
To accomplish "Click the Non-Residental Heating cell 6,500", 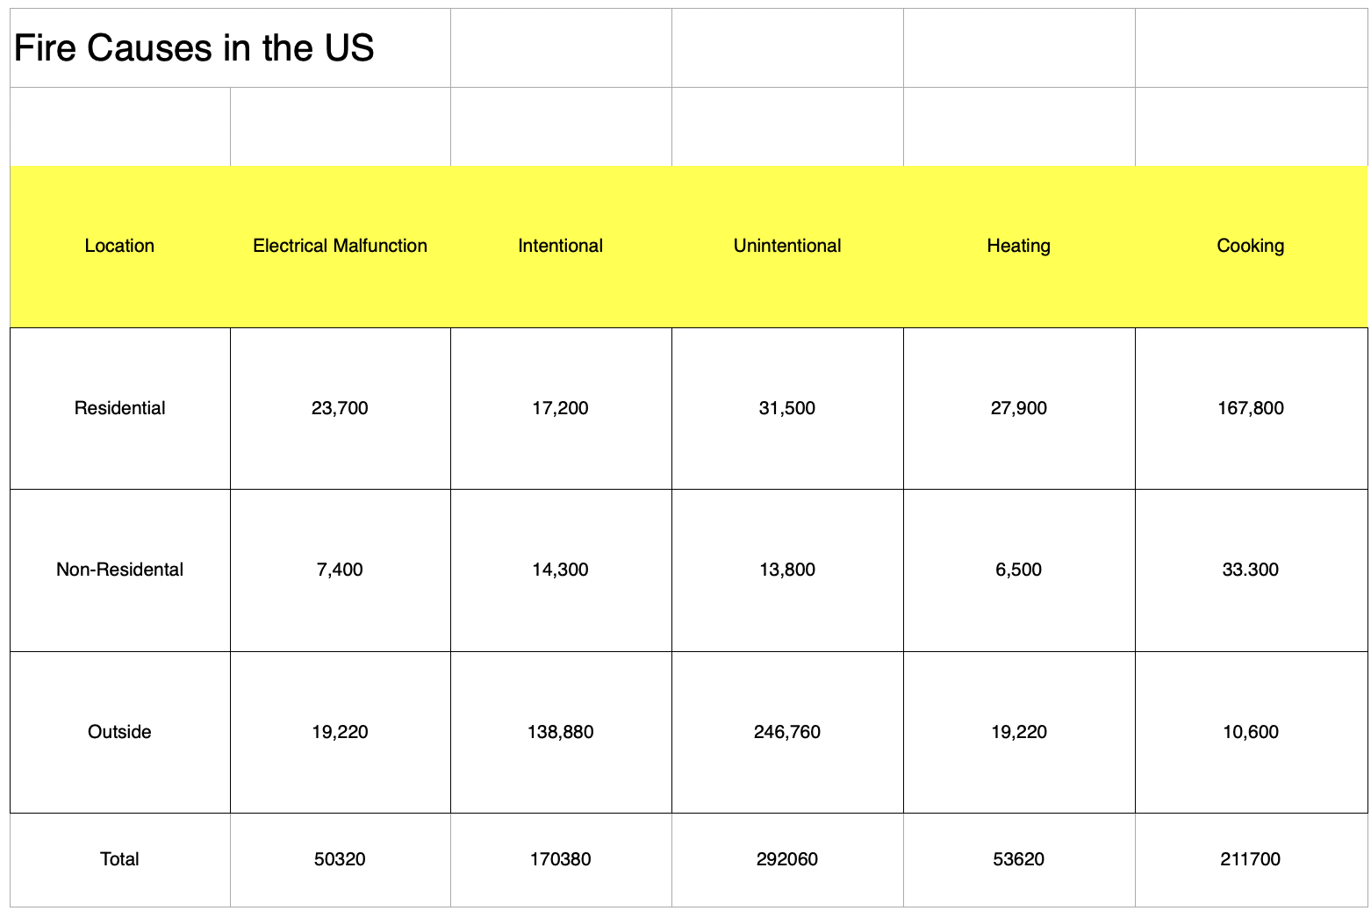I will tap(1018, 570).
